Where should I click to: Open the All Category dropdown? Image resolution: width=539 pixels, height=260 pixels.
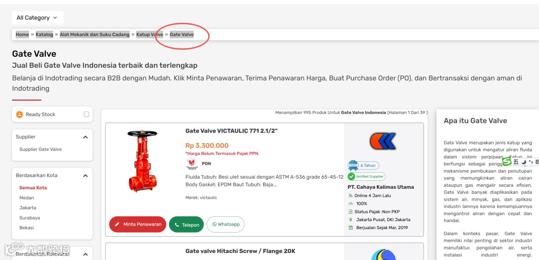[37, 18]
